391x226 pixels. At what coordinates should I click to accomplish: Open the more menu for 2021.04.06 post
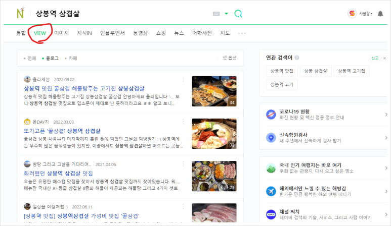pyautogui.click(x=183, y=164)
